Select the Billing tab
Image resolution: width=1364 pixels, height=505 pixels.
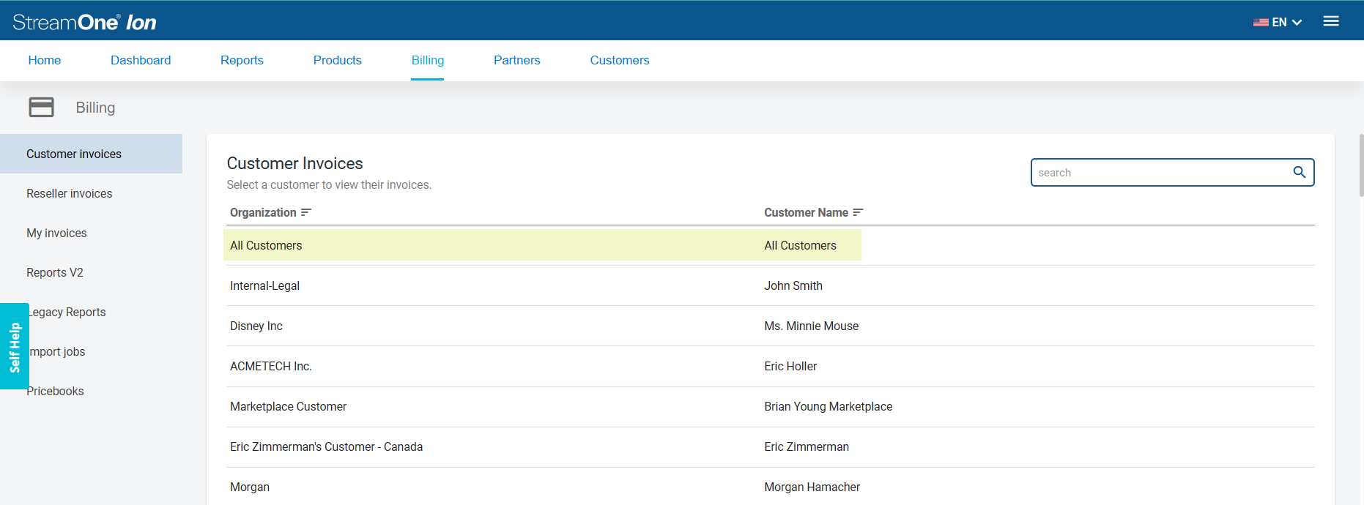tap(428, 60)
